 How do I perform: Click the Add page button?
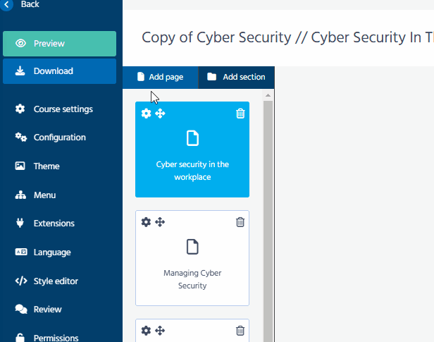click(x=160, y=77)
